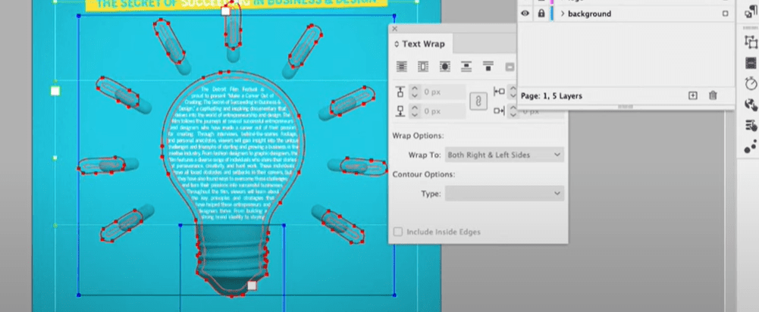Select the Jump object wrap icon

click(466, 67)
